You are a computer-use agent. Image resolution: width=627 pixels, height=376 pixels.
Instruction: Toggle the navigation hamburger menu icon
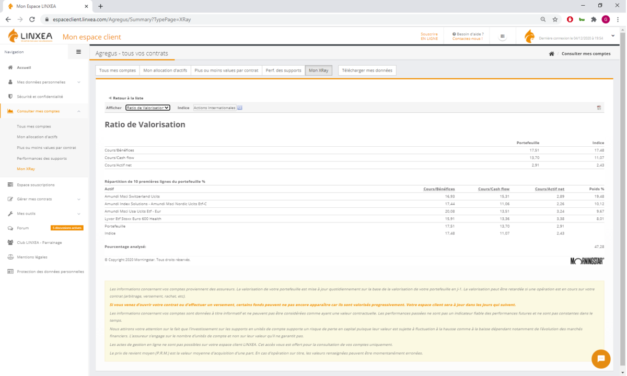(78, 52)
